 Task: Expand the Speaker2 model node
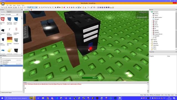click(152, 32)
